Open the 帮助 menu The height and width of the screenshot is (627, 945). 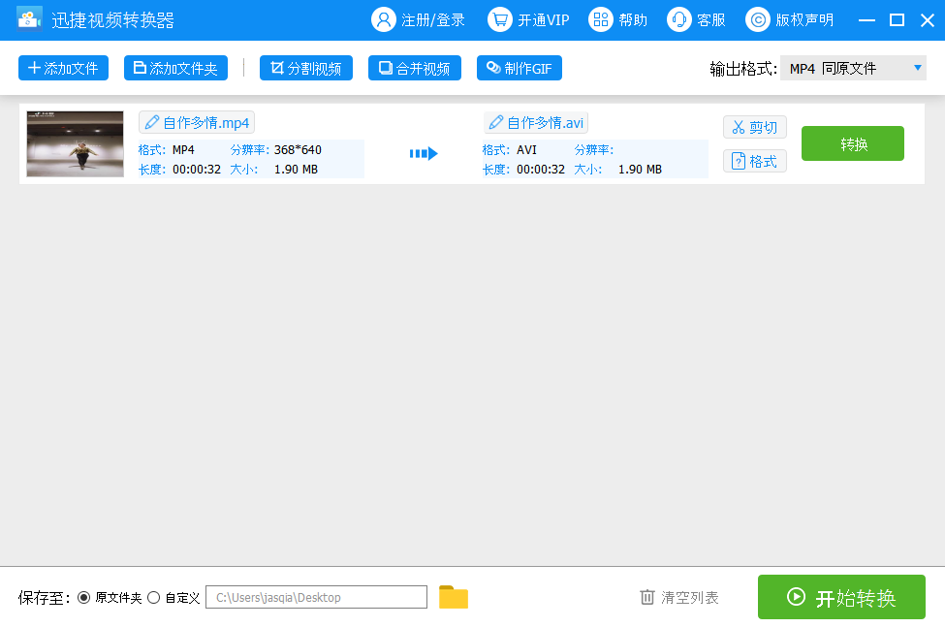click(617, 18)
